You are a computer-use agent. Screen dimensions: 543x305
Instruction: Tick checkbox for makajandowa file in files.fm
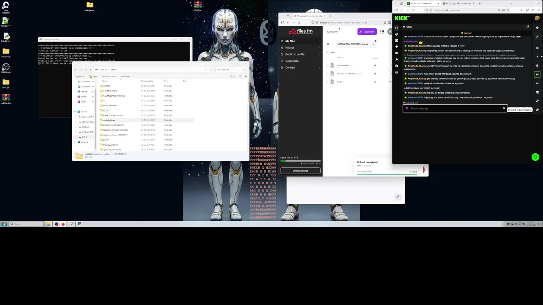327,65
